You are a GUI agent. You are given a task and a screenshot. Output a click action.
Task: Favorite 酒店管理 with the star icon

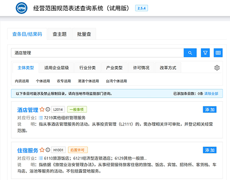click(x=42, y=110)
